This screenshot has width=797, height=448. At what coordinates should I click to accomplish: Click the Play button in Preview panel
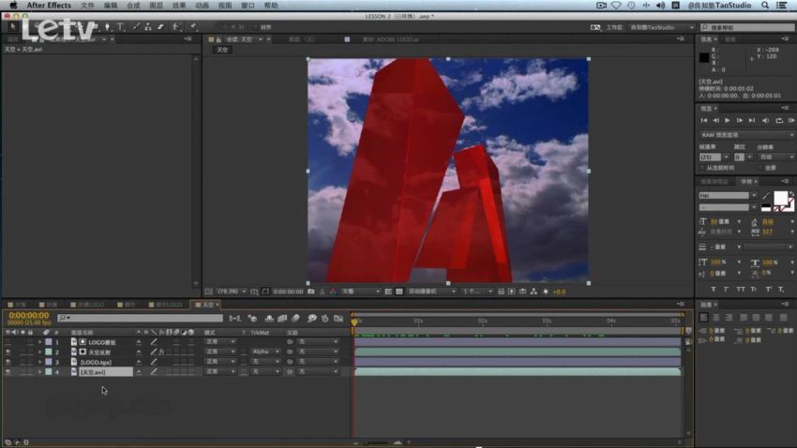click(728, 120)
